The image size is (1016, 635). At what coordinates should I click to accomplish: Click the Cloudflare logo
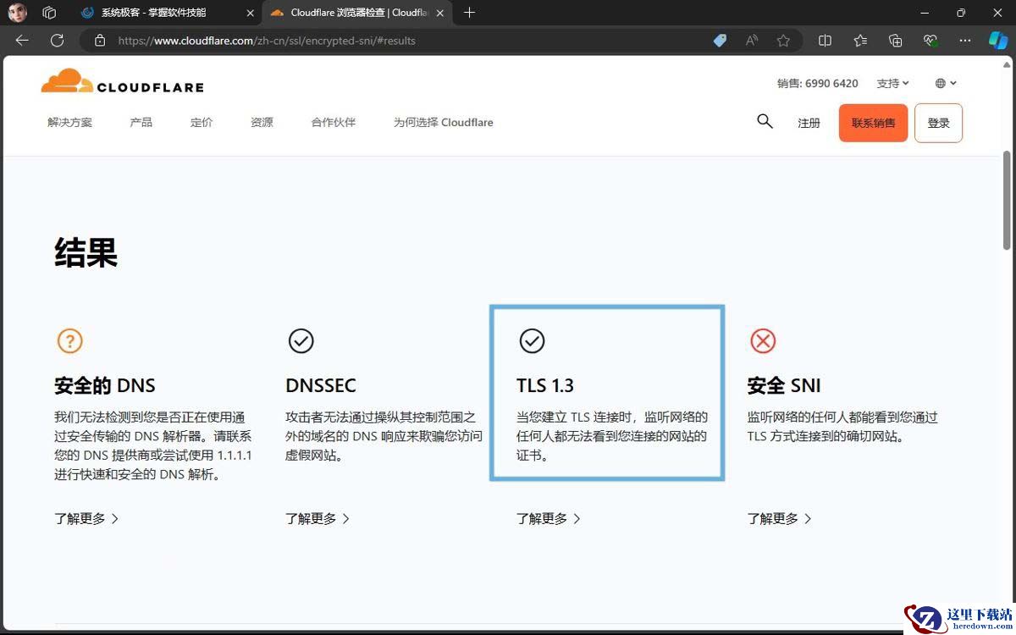tap(122, 82)
